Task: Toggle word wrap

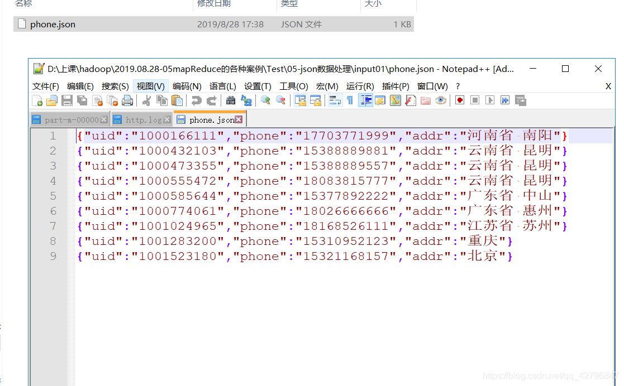Action: pyautogui.click(x=335, y=100)
